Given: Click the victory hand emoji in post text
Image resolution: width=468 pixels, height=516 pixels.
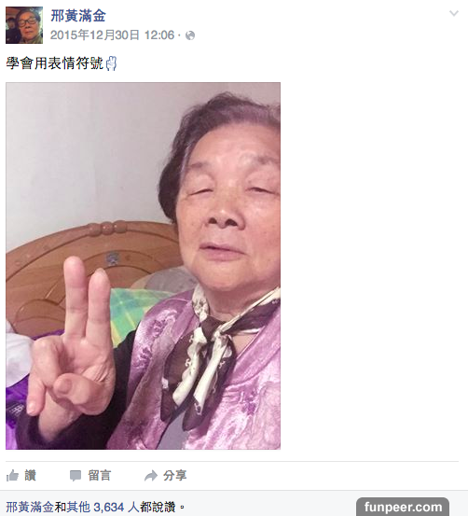Looking at the screenshot, I should pyautogui.click(x=111, y=63).
